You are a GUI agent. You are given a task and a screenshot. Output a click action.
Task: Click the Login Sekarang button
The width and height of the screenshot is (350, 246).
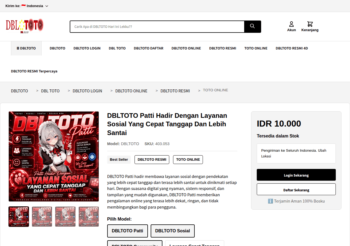[x=296, y=175]
